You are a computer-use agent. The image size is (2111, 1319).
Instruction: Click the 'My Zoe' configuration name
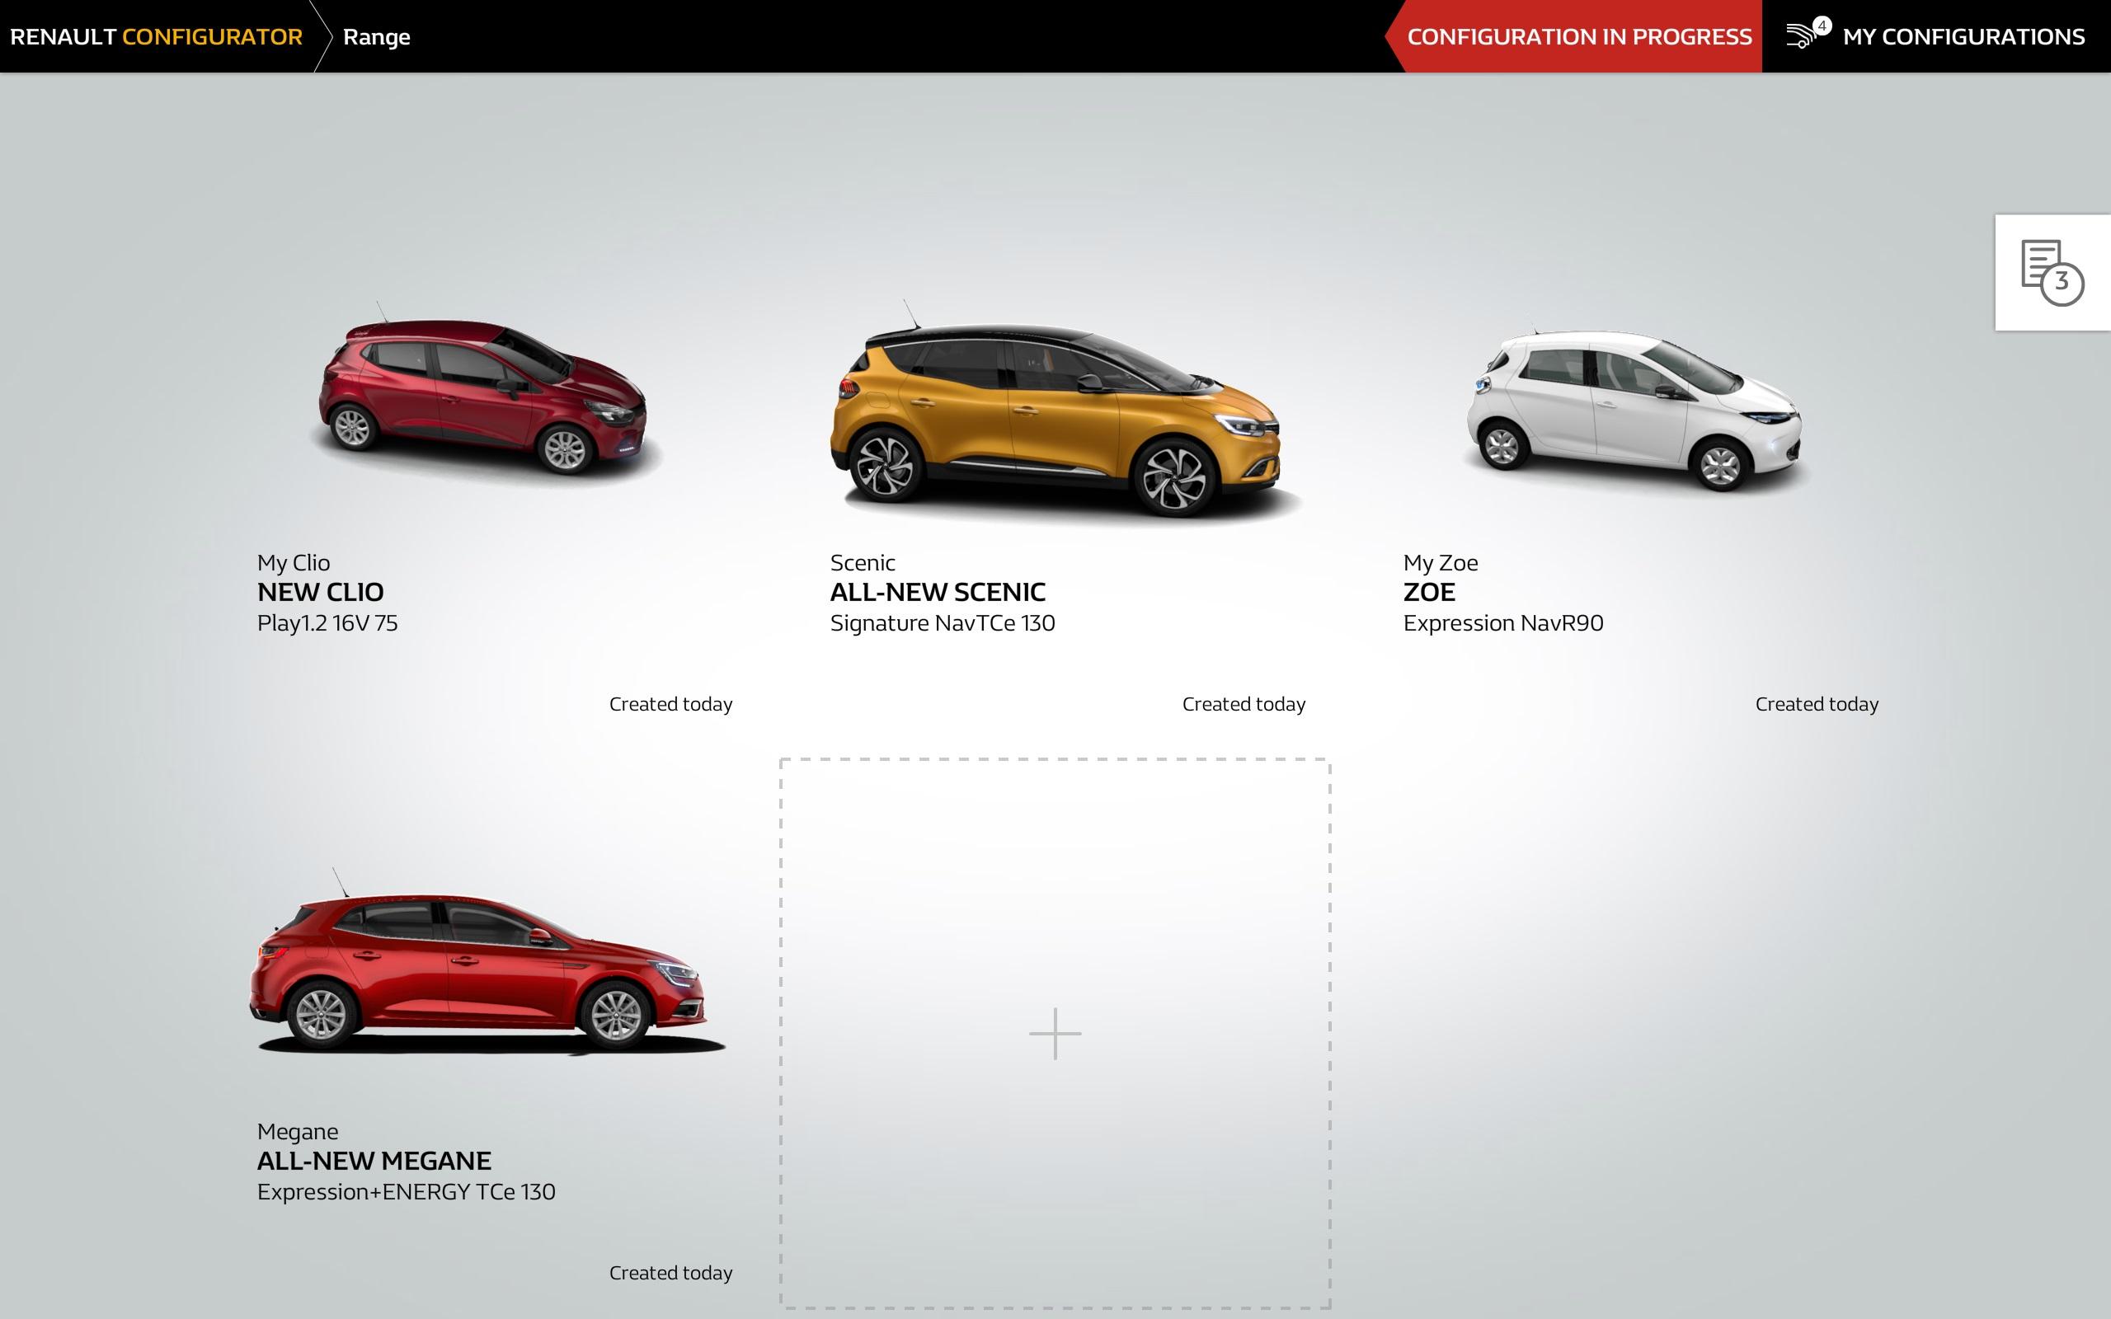click(1441, 563)
